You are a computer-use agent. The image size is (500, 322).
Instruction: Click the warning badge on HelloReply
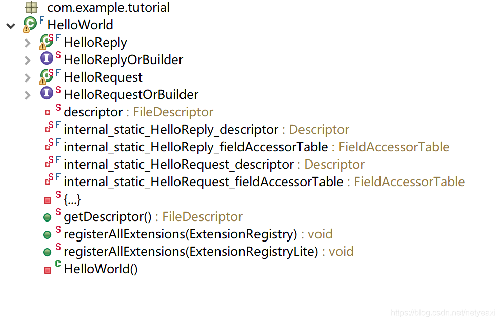coord(44,47)
